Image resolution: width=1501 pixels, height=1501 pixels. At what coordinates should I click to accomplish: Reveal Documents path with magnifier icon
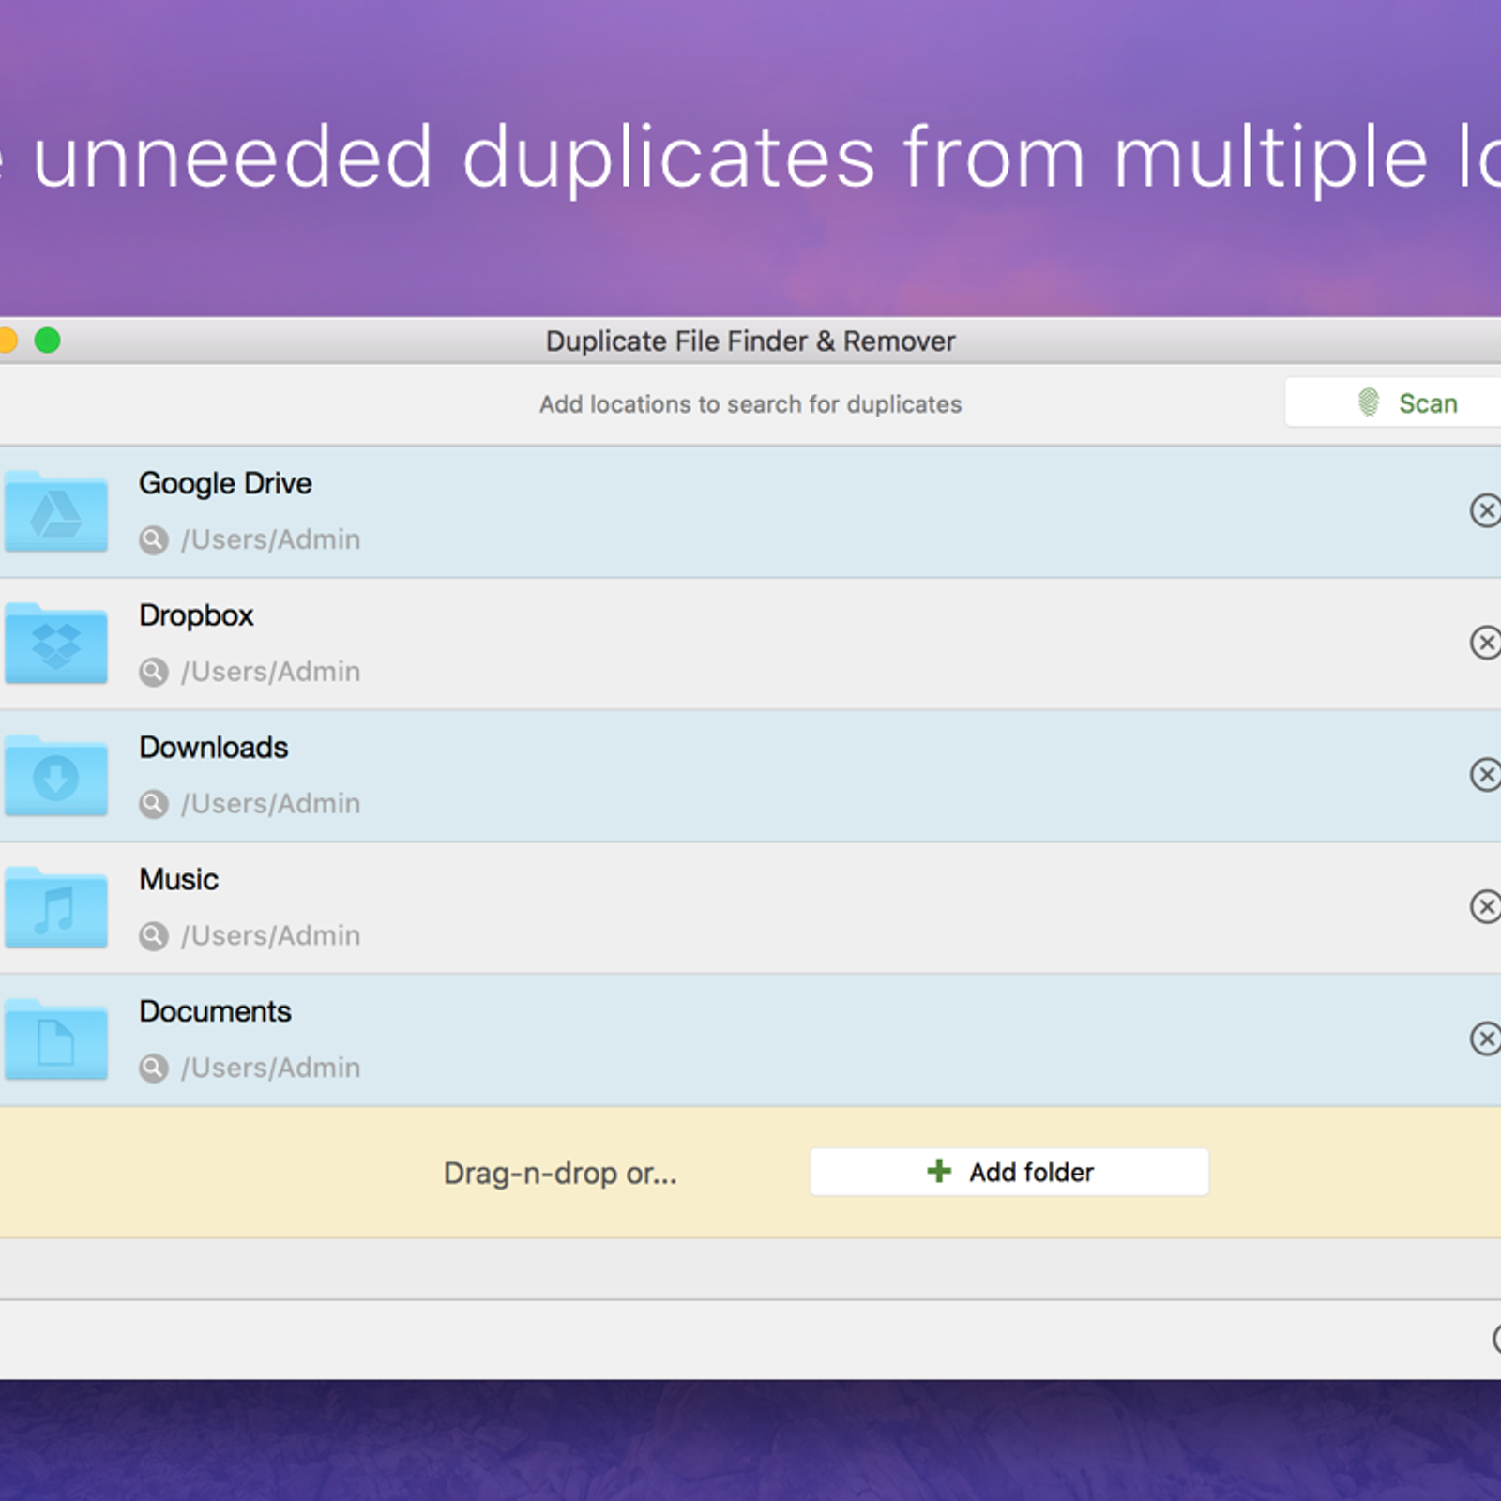[154, 1069]
